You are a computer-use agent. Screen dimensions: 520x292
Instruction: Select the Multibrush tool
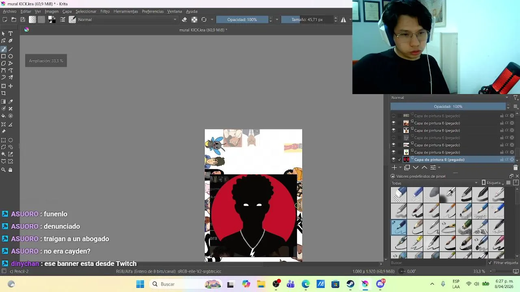(11, 77)
